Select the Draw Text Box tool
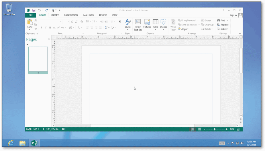The height and width of the screenshot is (151, 265). coord(138,25)
